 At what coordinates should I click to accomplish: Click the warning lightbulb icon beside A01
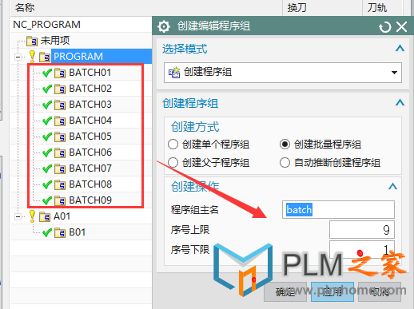[32, 216]
